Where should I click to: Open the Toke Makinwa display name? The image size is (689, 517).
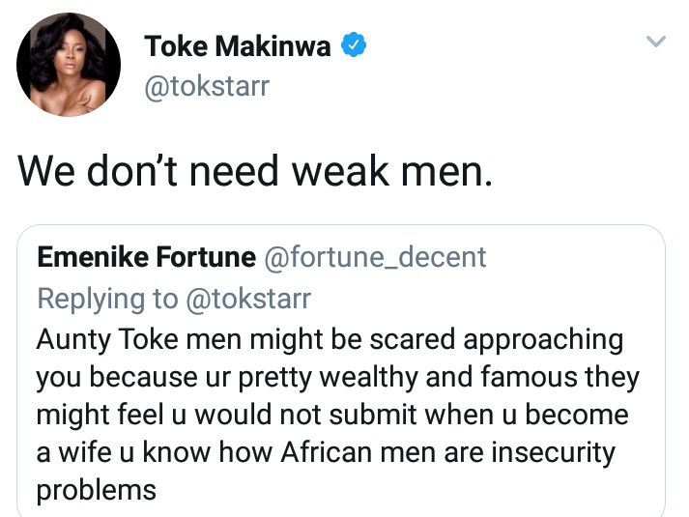coord(239,45)
